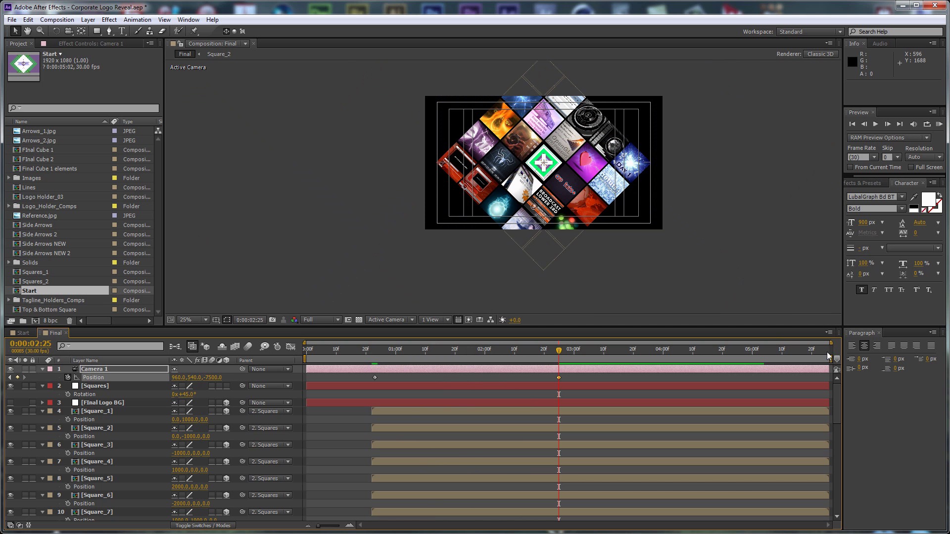
Task: Go to first frame in Preview panel
Action: point(852,124)
